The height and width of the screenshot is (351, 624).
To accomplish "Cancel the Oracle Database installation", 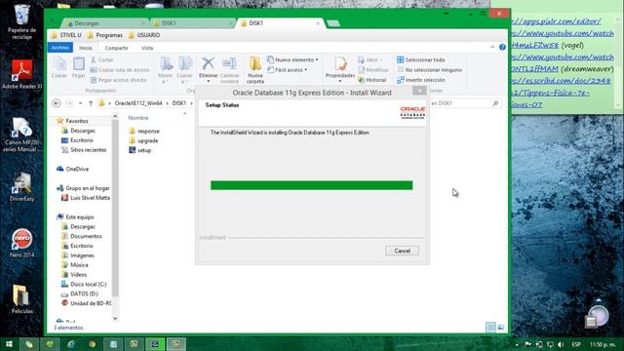I will (402, 251).
